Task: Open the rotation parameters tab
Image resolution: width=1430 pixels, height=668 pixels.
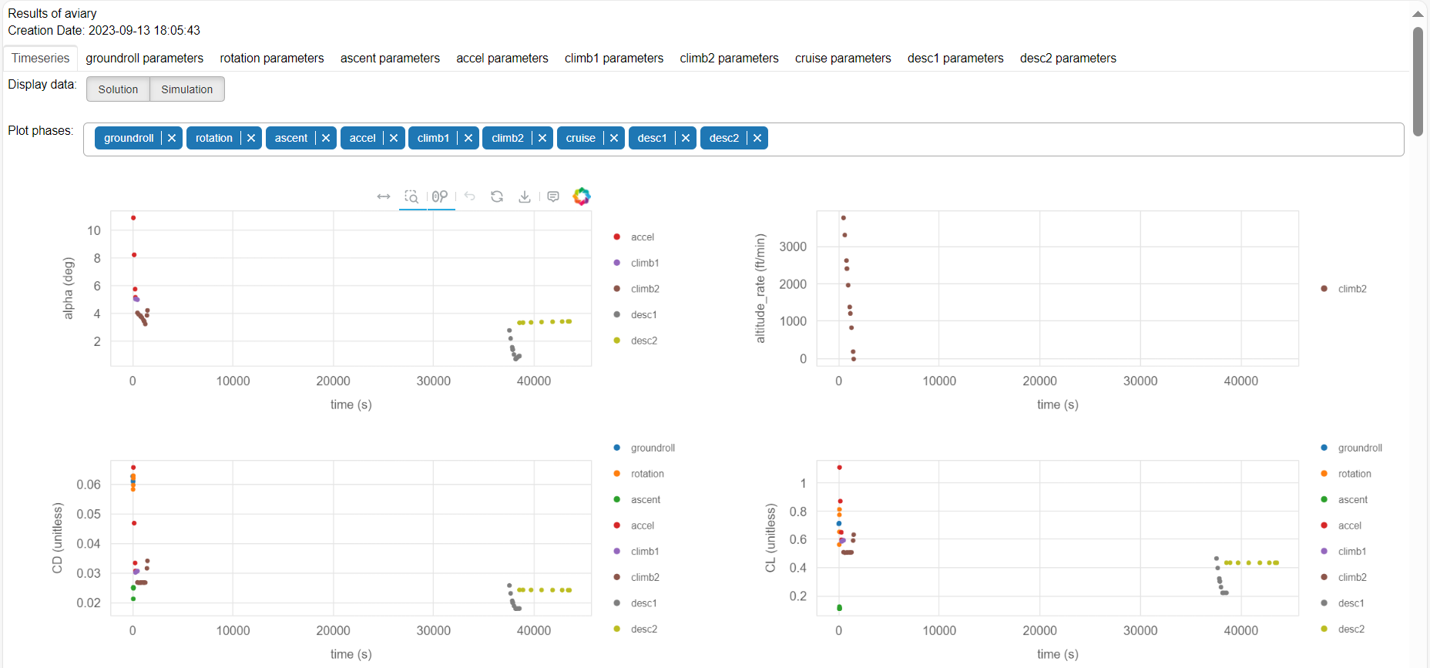Action: tap(272, 58)
